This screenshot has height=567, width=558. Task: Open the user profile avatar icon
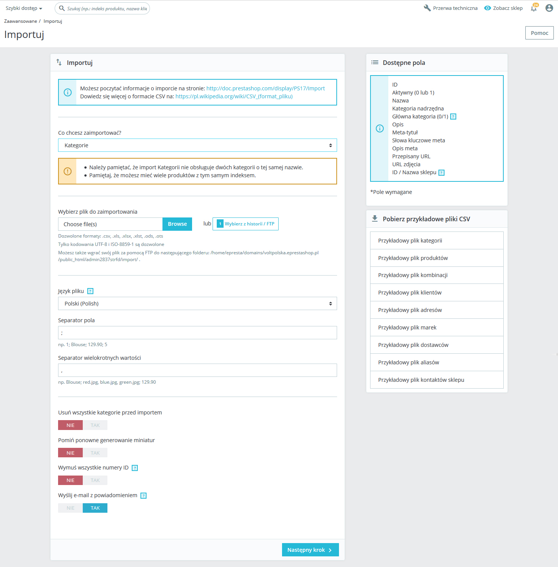click(549, 8)
